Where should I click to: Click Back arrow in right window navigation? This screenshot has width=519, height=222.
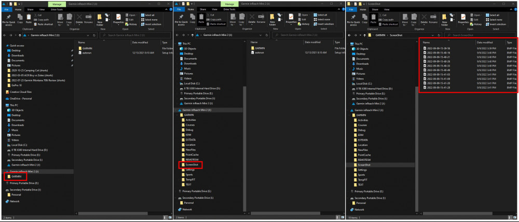(x=349, y=35)
